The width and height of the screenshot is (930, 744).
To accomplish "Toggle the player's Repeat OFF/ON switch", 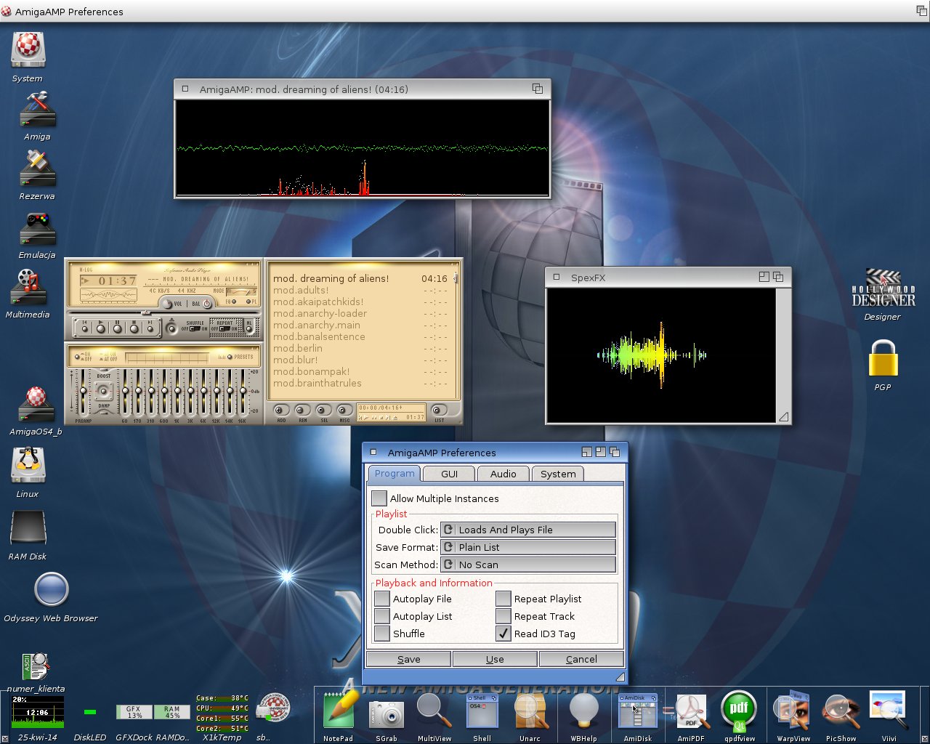I will [x=225, y=328].
